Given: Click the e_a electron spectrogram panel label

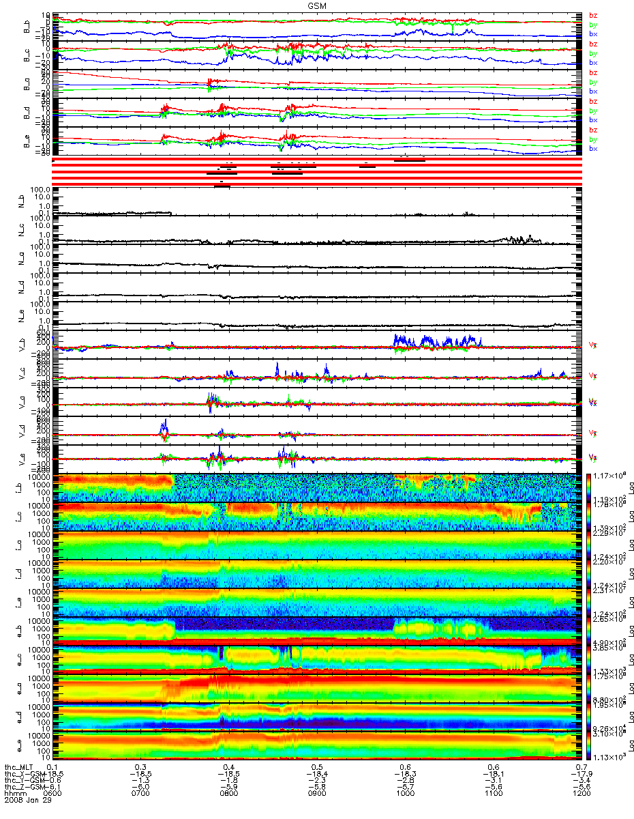Looking at the screenshot, I should [x=20, y=688].
